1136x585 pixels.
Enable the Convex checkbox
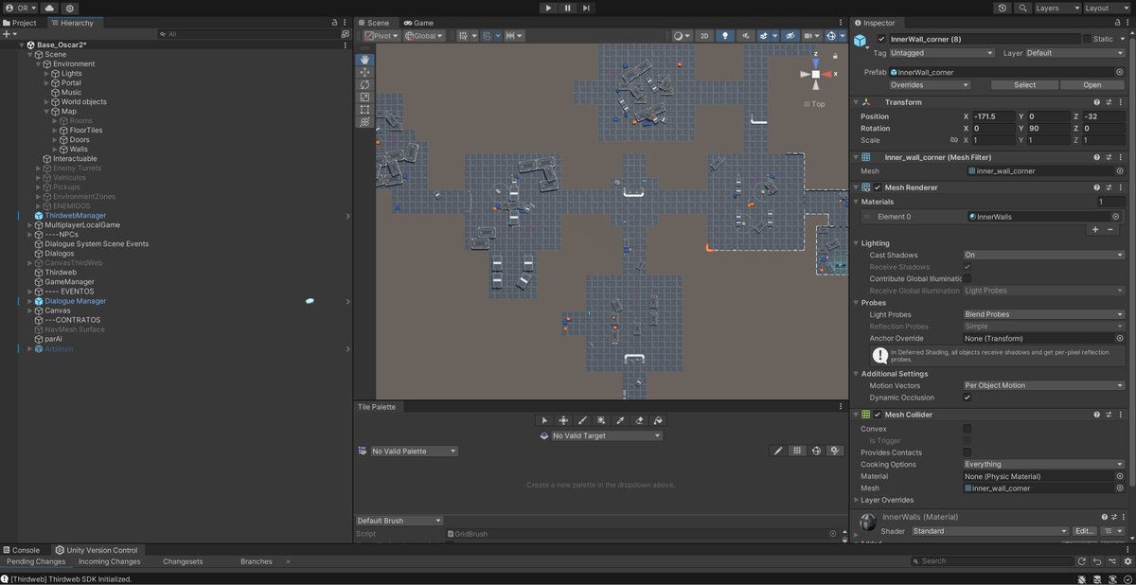coord(967,429)
